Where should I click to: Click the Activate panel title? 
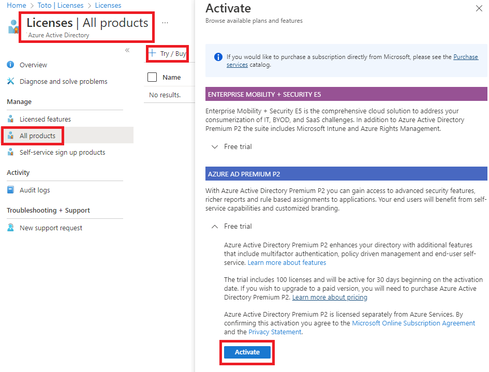(228, 8)
